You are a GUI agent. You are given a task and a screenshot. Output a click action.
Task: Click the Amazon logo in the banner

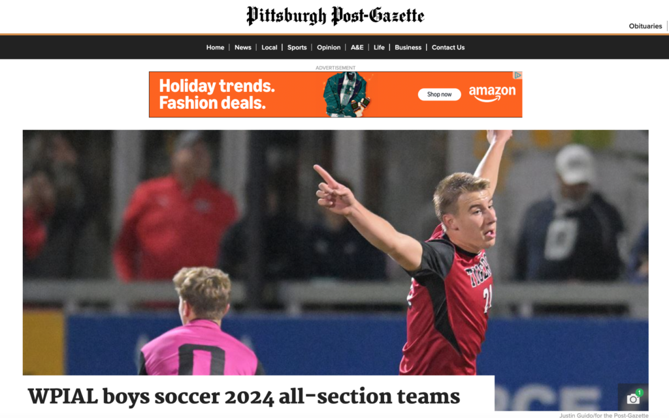(493, 94)
